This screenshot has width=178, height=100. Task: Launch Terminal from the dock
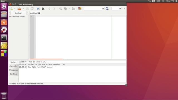(4, 38)
